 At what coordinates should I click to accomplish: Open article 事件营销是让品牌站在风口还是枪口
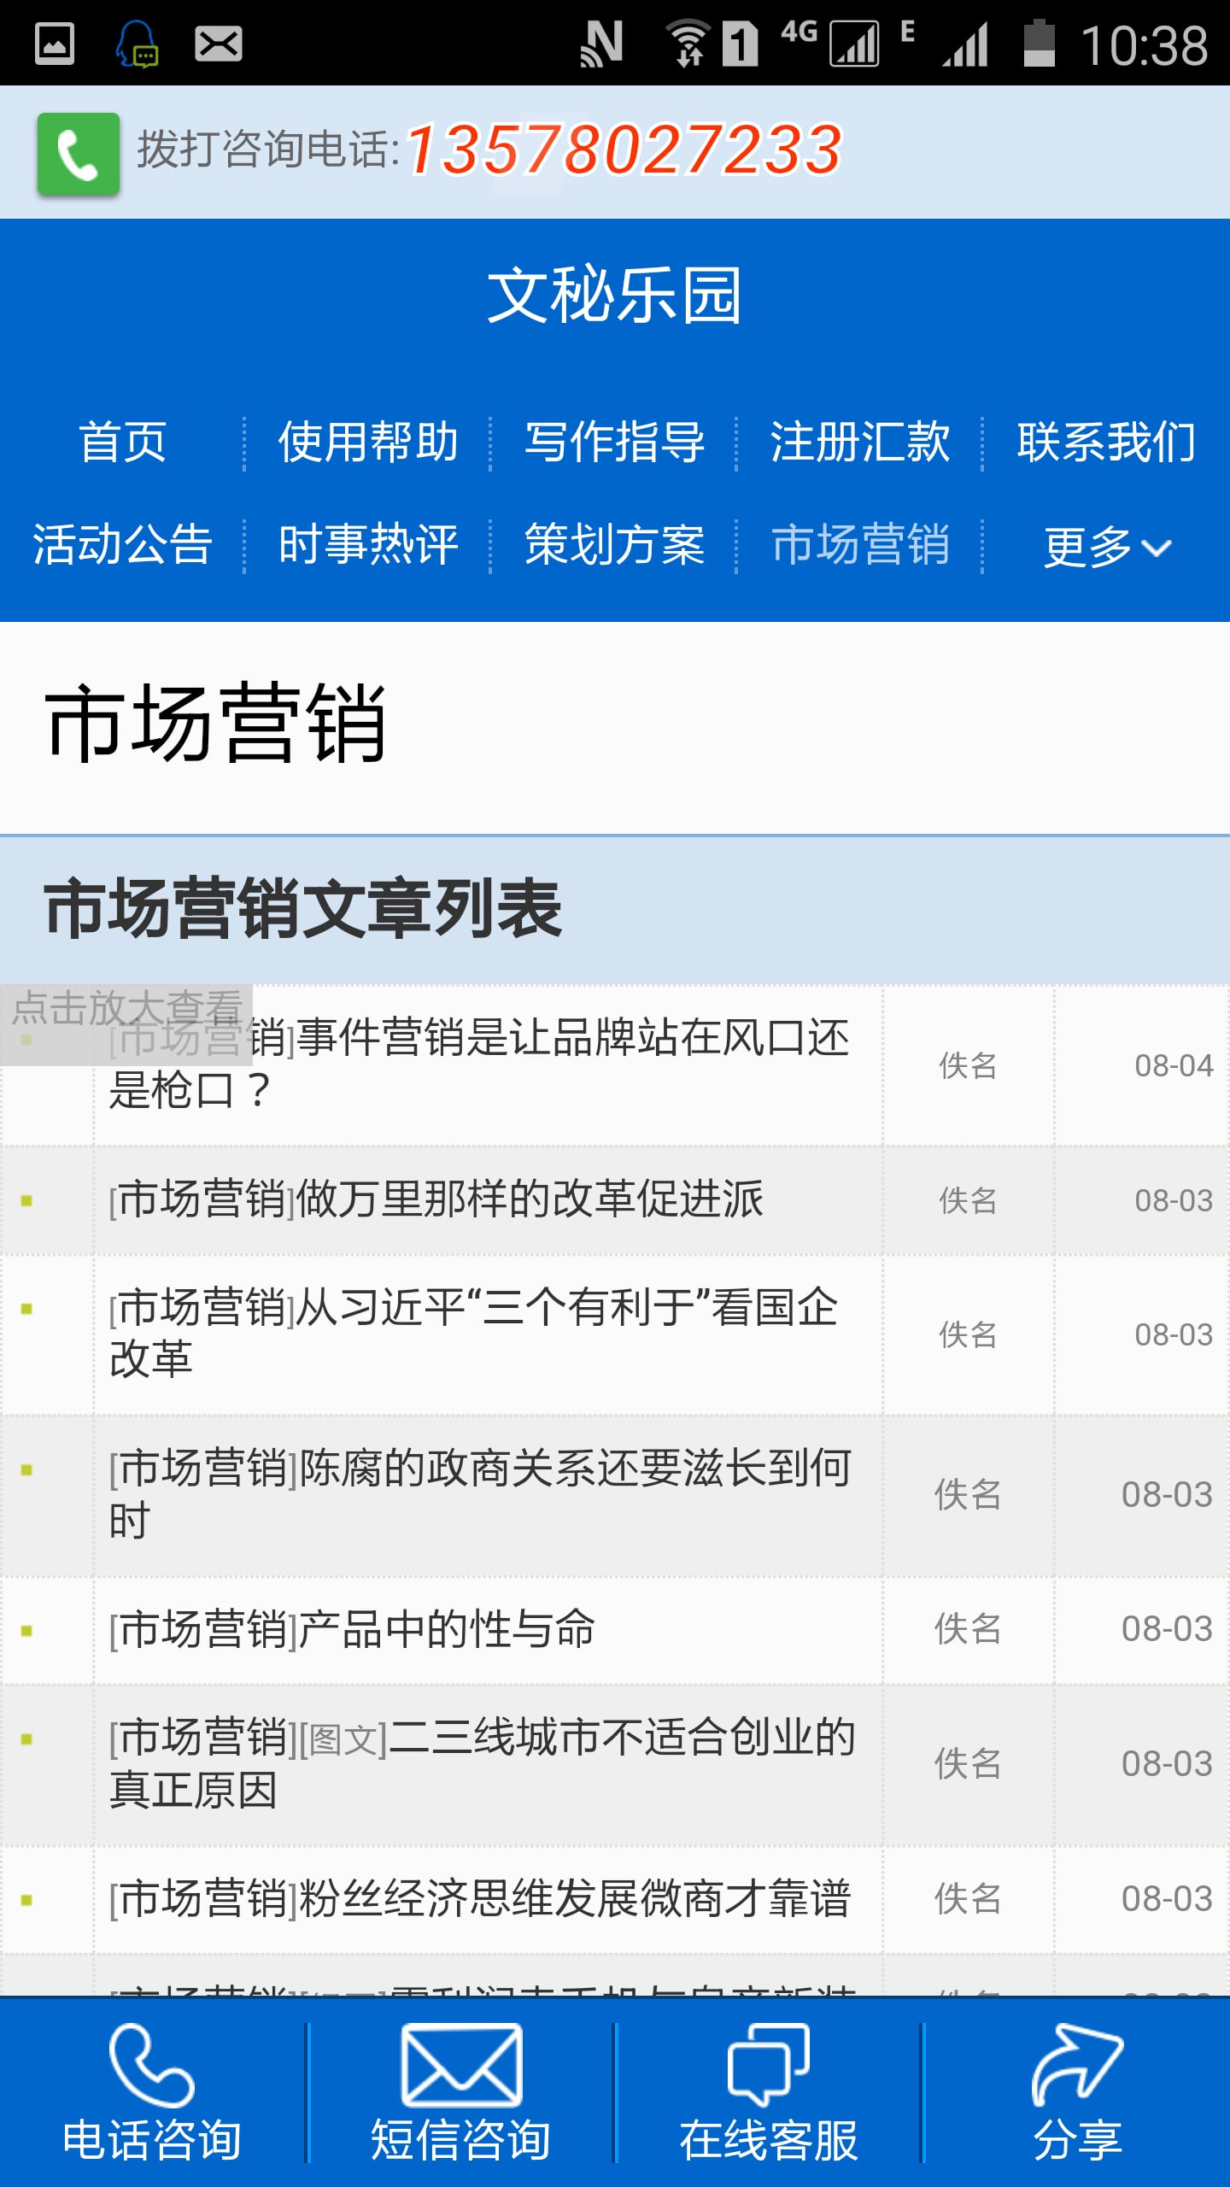[x=479, y=1064]
